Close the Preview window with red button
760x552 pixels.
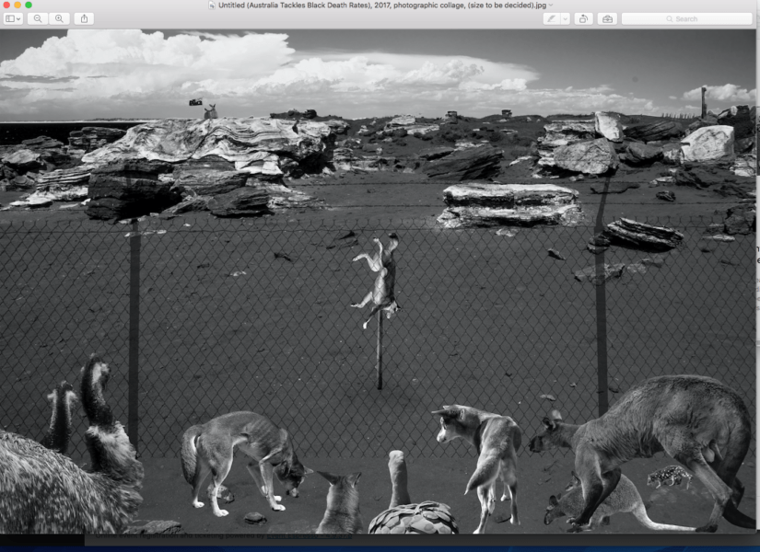[6, 6]
